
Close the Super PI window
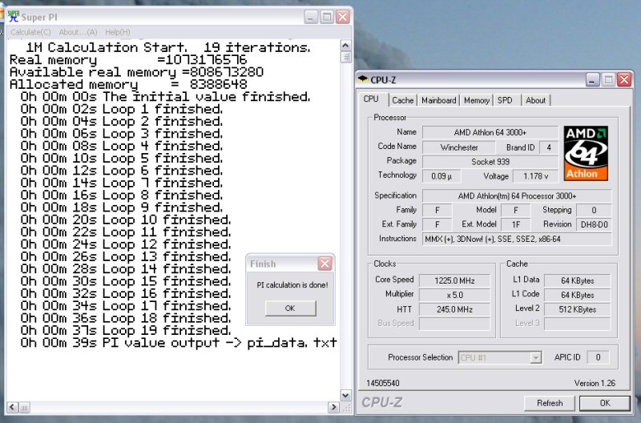click(343, 17)
